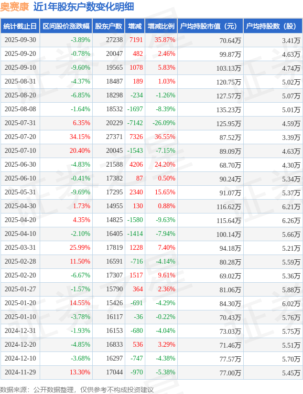Screen dimensions: 303x394
Task: Click the 奥赛康 stock name in title
Action: 14,7
